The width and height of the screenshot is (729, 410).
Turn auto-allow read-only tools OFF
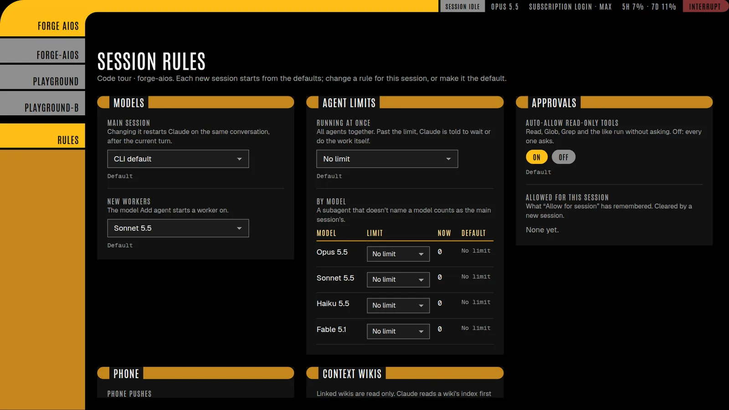(x=564, y=157)
